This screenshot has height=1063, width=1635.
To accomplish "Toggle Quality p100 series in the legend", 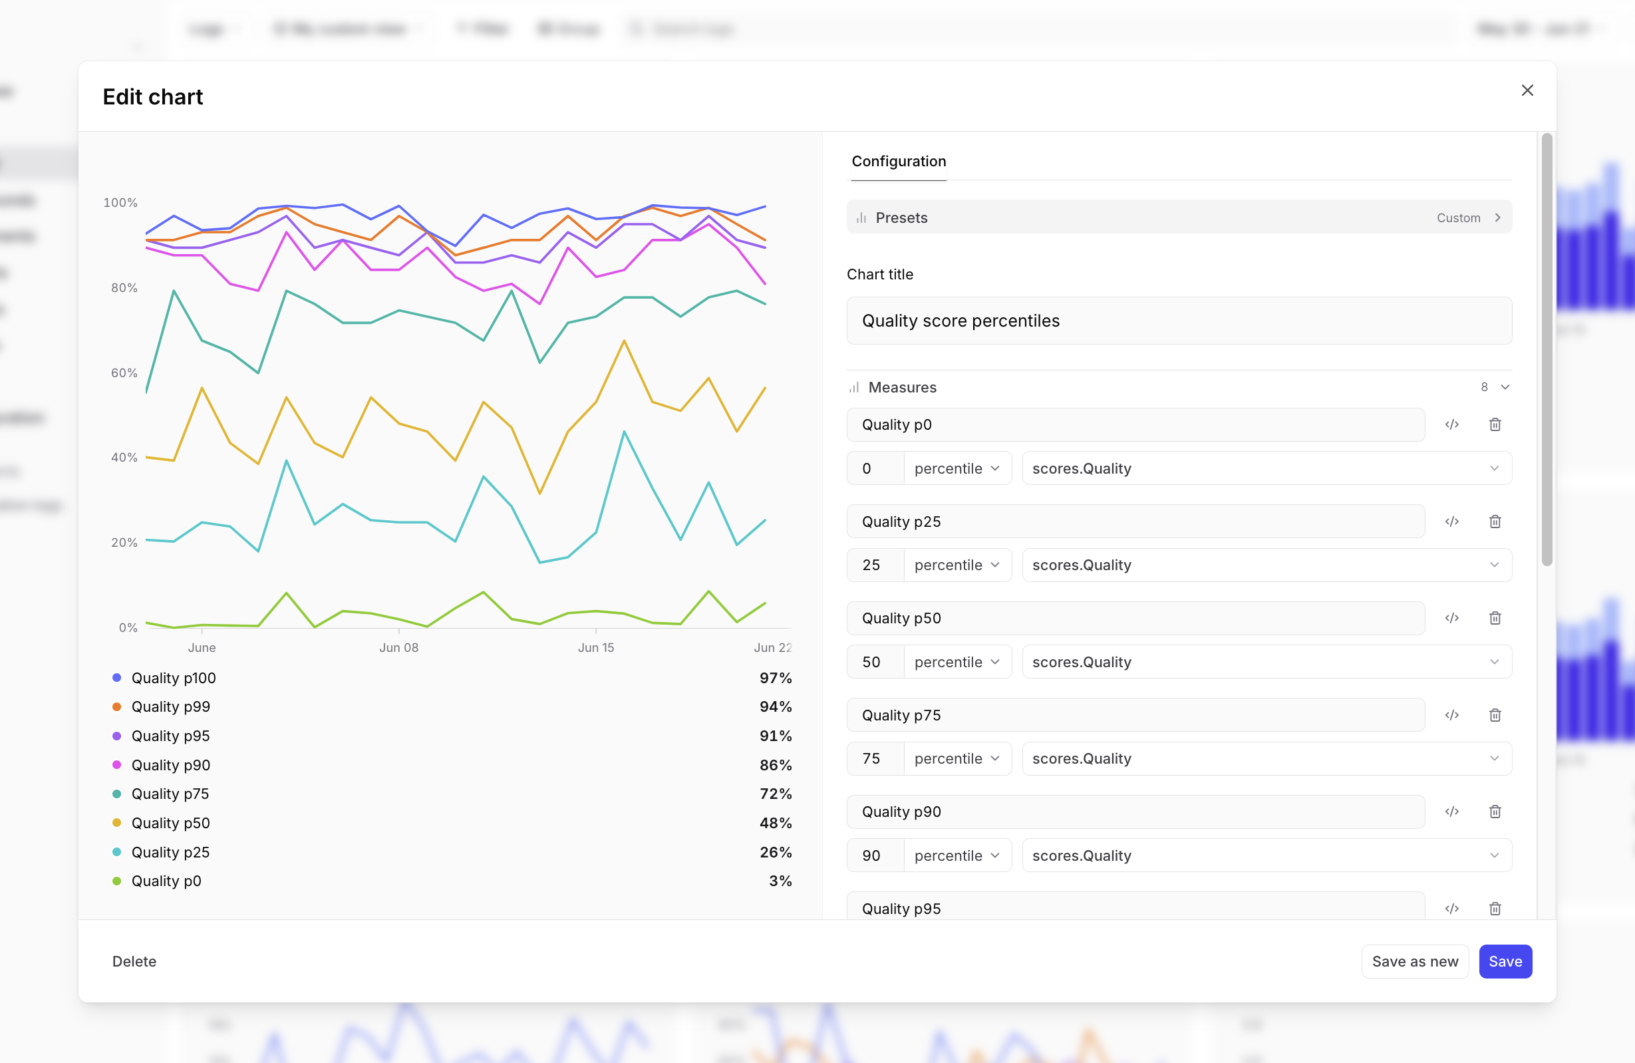I will 173,679.
